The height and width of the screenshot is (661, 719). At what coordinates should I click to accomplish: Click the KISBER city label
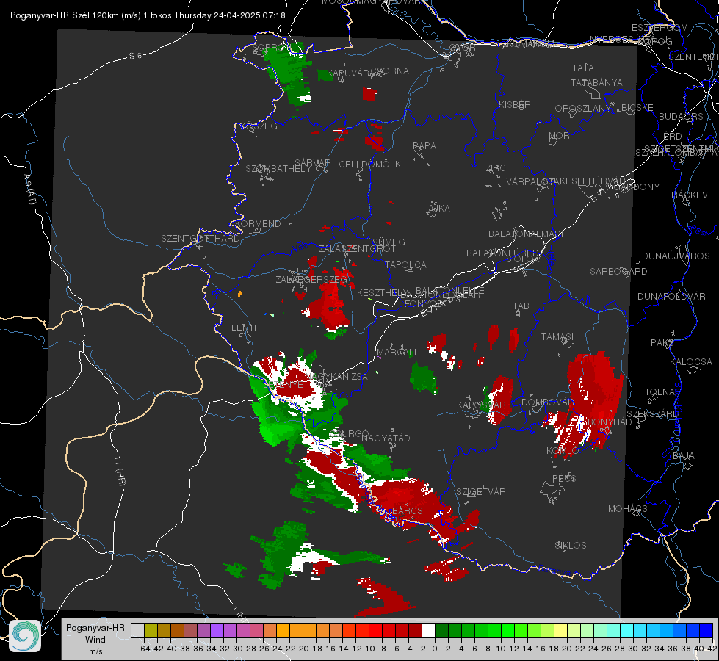(x=515, y=104)
